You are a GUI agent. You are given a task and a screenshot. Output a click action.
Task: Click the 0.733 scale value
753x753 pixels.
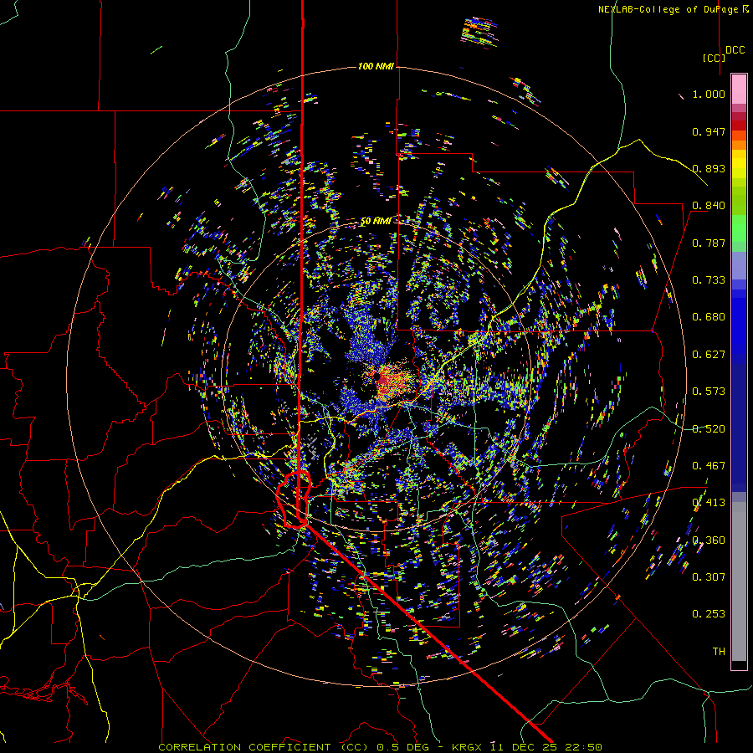(709, 280)
